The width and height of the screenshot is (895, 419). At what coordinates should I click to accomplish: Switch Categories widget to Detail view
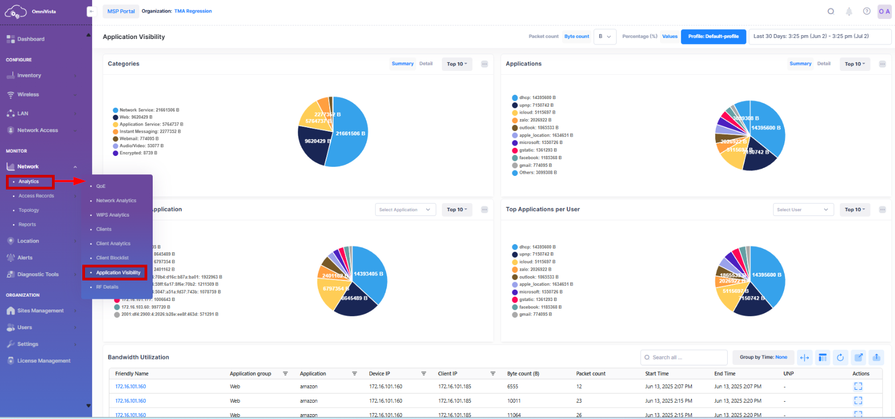(426, 64)
